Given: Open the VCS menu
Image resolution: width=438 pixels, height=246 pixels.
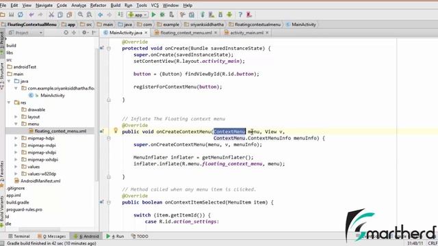Looking at the screenshot, I should (x=155, y=5).
